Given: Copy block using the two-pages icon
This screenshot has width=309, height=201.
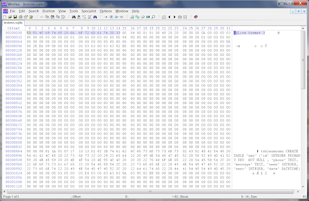Looking at the screenshot, I should [47, 17].
